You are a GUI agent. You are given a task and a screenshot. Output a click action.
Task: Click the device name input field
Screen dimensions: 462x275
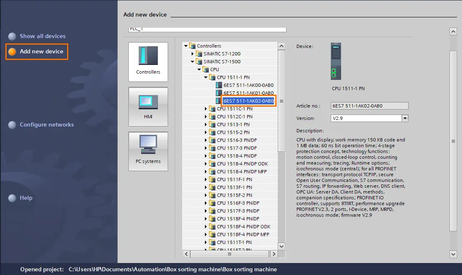click(x=207, y=29)
